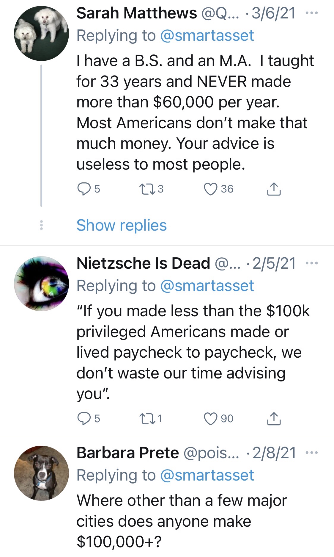Open @smartasset mention in Barbara's reply

(x=207, y=475)
